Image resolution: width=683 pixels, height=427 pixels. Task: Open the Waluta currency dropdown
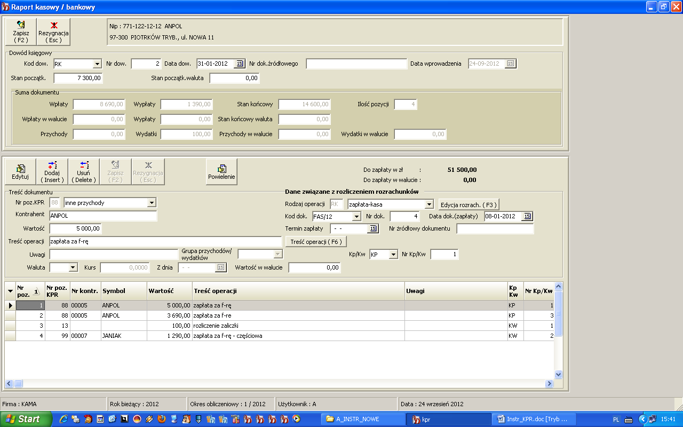point(74,267)
